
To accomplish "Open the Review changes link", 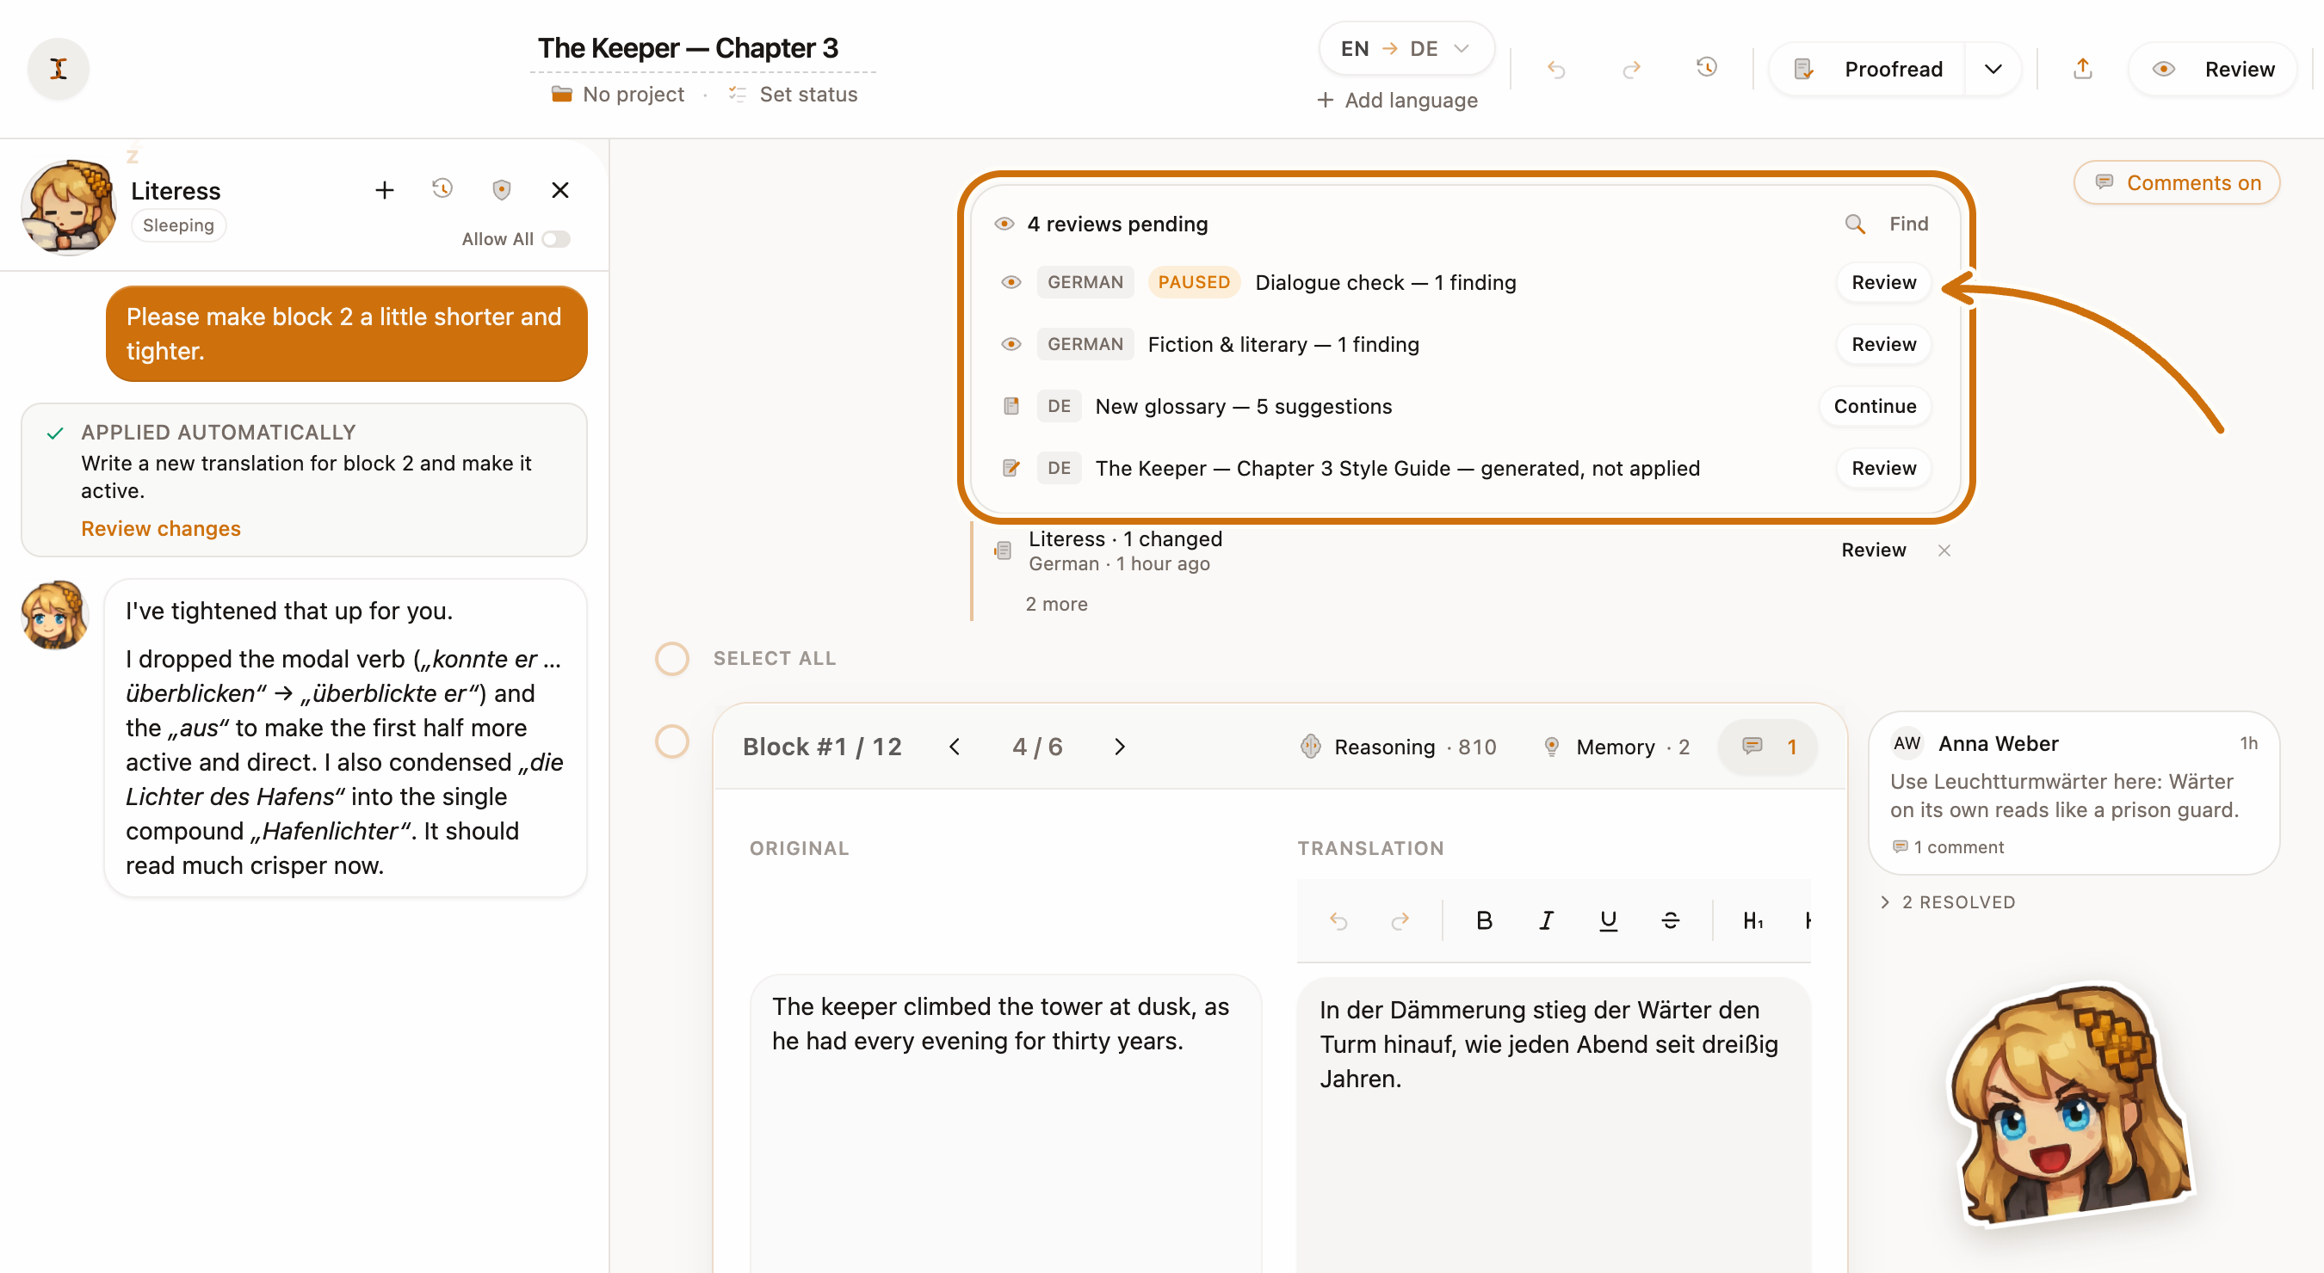I will tap(161, 529).
